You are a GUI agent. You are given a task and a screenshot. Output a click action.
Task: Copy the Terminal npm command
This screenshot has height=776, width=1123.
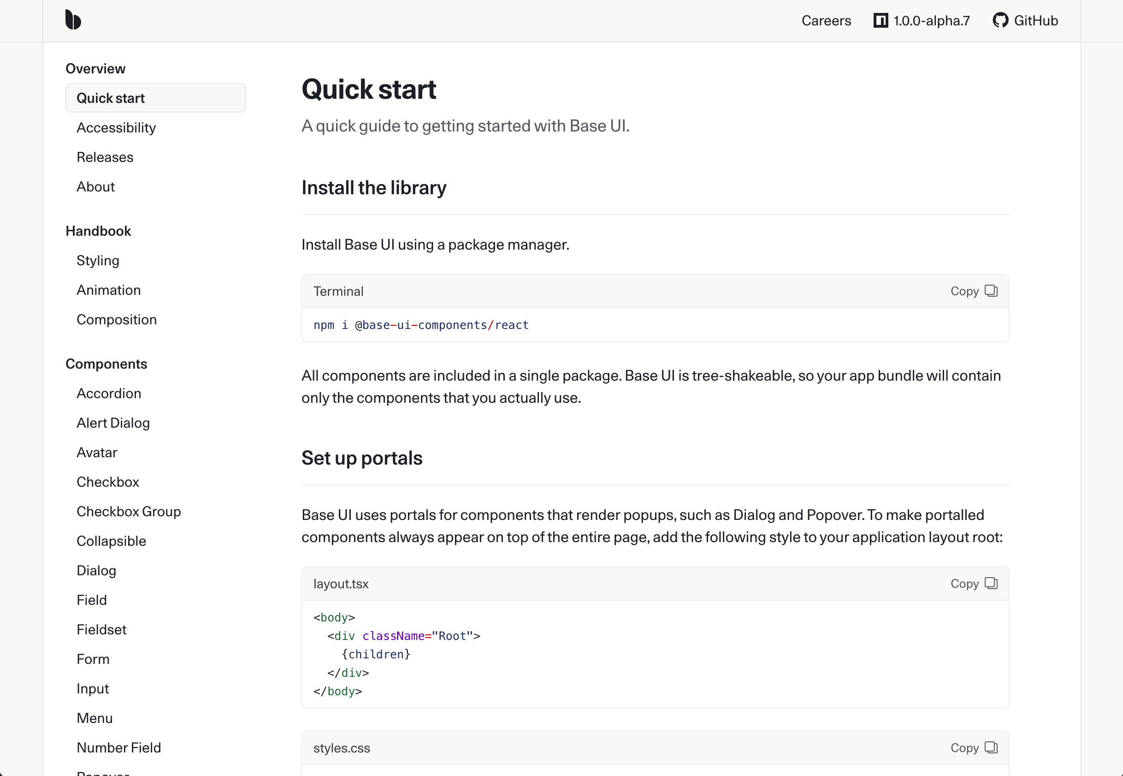[973, 291]
